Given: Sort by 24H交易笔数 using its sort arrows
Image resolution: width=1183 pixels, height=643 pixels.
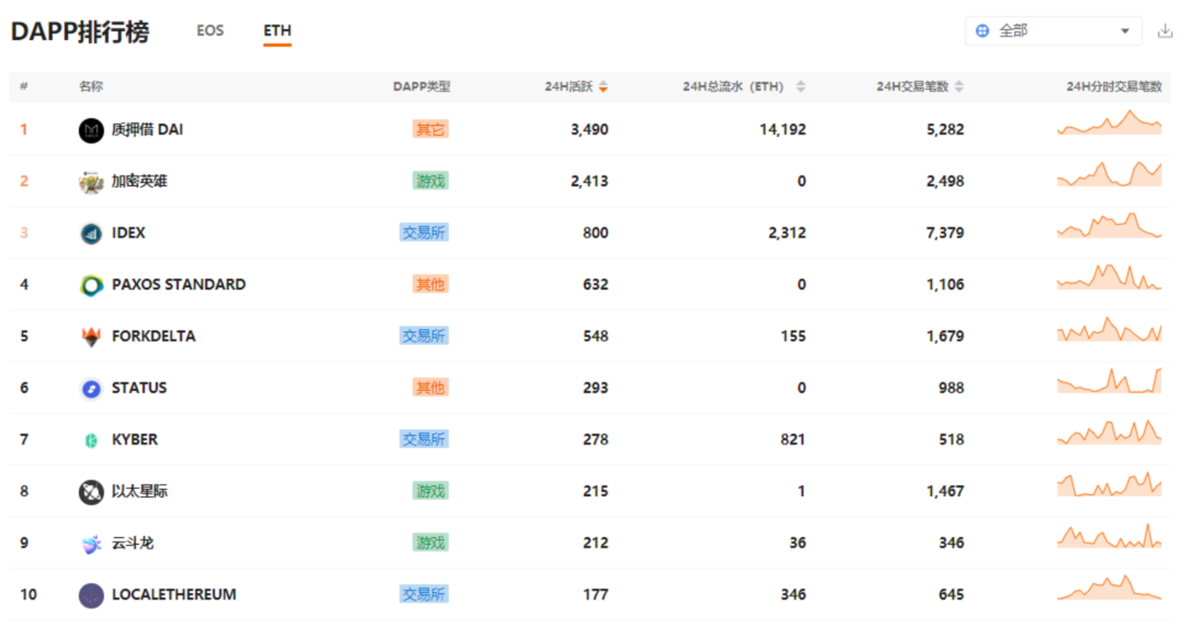Looking at the screenshot, I should point(959,87).
